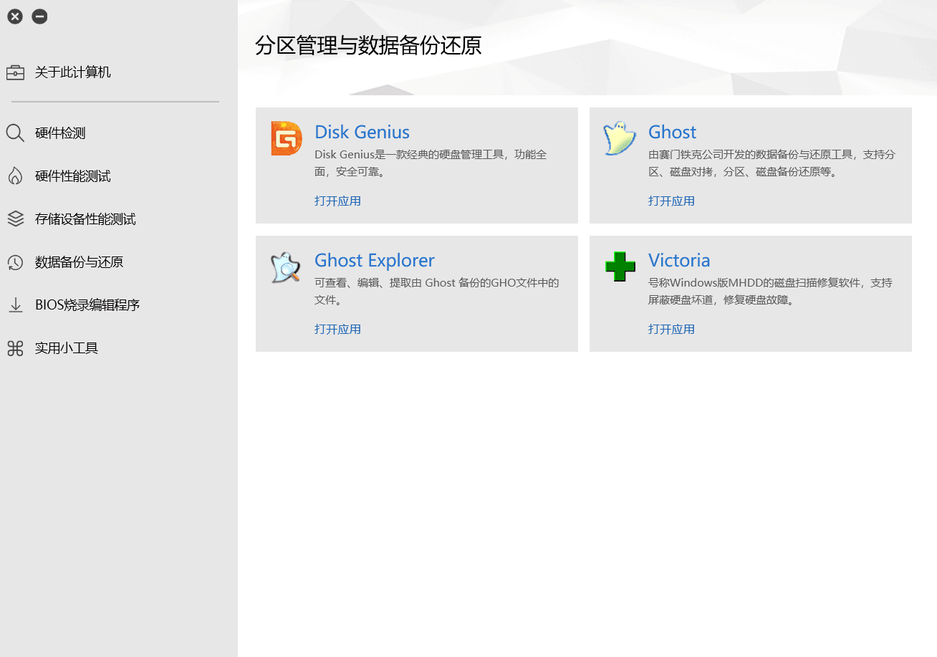Click 打开应用 under Victoria
The image size is (937, 657).
click(671, 329)
